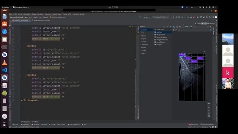The height and width of the screenshot is (134, 238).
Task: Click the search everywhere magnifier icon
Action: tap(213, 17)
